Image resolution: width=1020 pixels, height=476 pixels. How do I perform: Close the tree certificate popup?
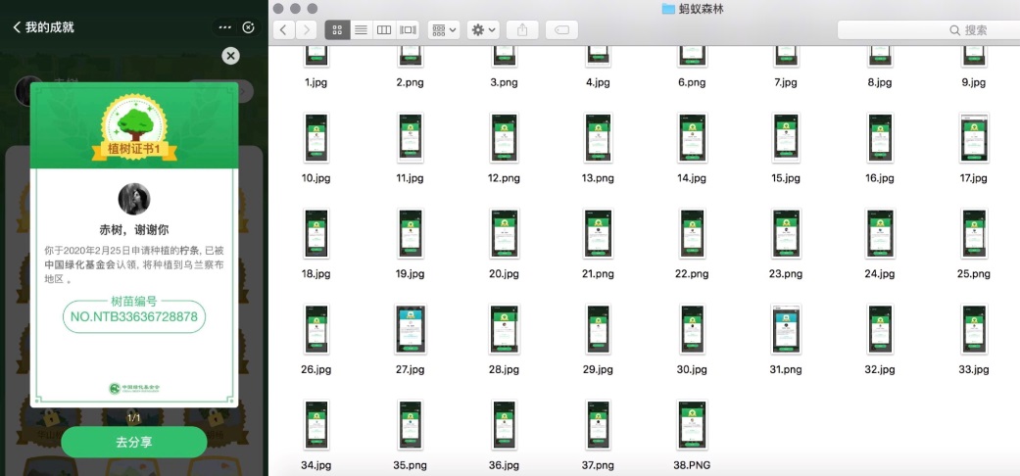(x=230, y=56)
